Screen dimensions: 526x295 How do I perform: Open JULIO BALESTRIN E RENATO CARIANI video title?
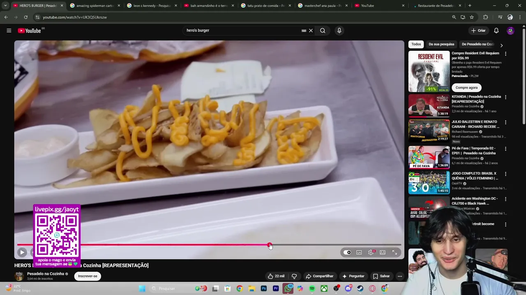pos(476,124)
